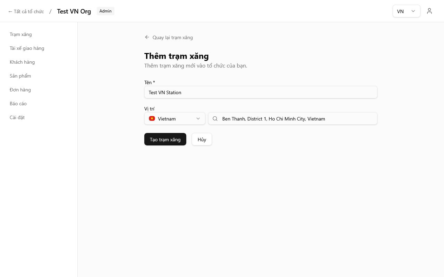Click the back arrow beside Quay lại trạm xăng
This screenshot has height=277, width=444.
coord(147,37)
